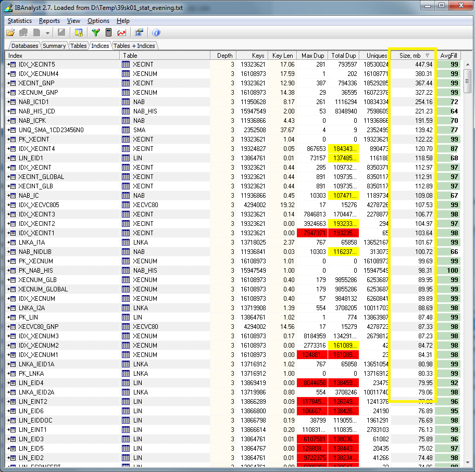Click the blue info about icon

[x=156, y=33]
